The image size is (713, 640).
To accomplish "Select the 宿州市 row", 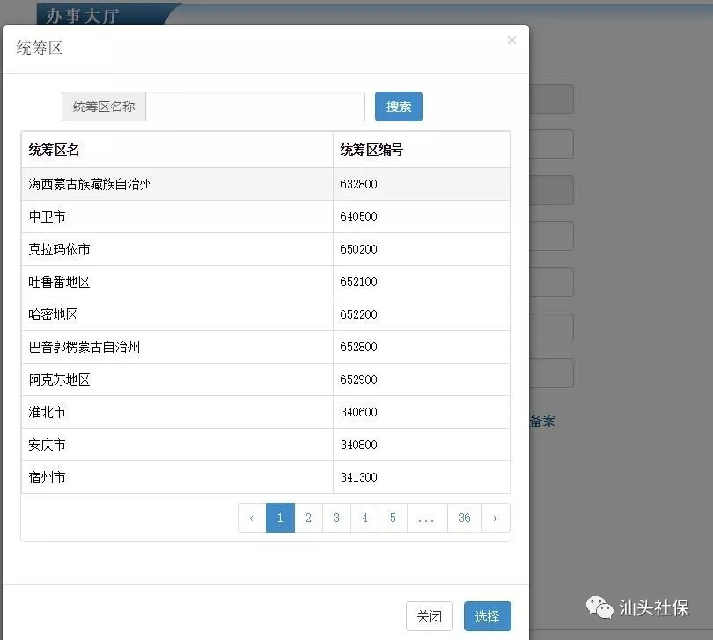I will click(x=266, y=477).
